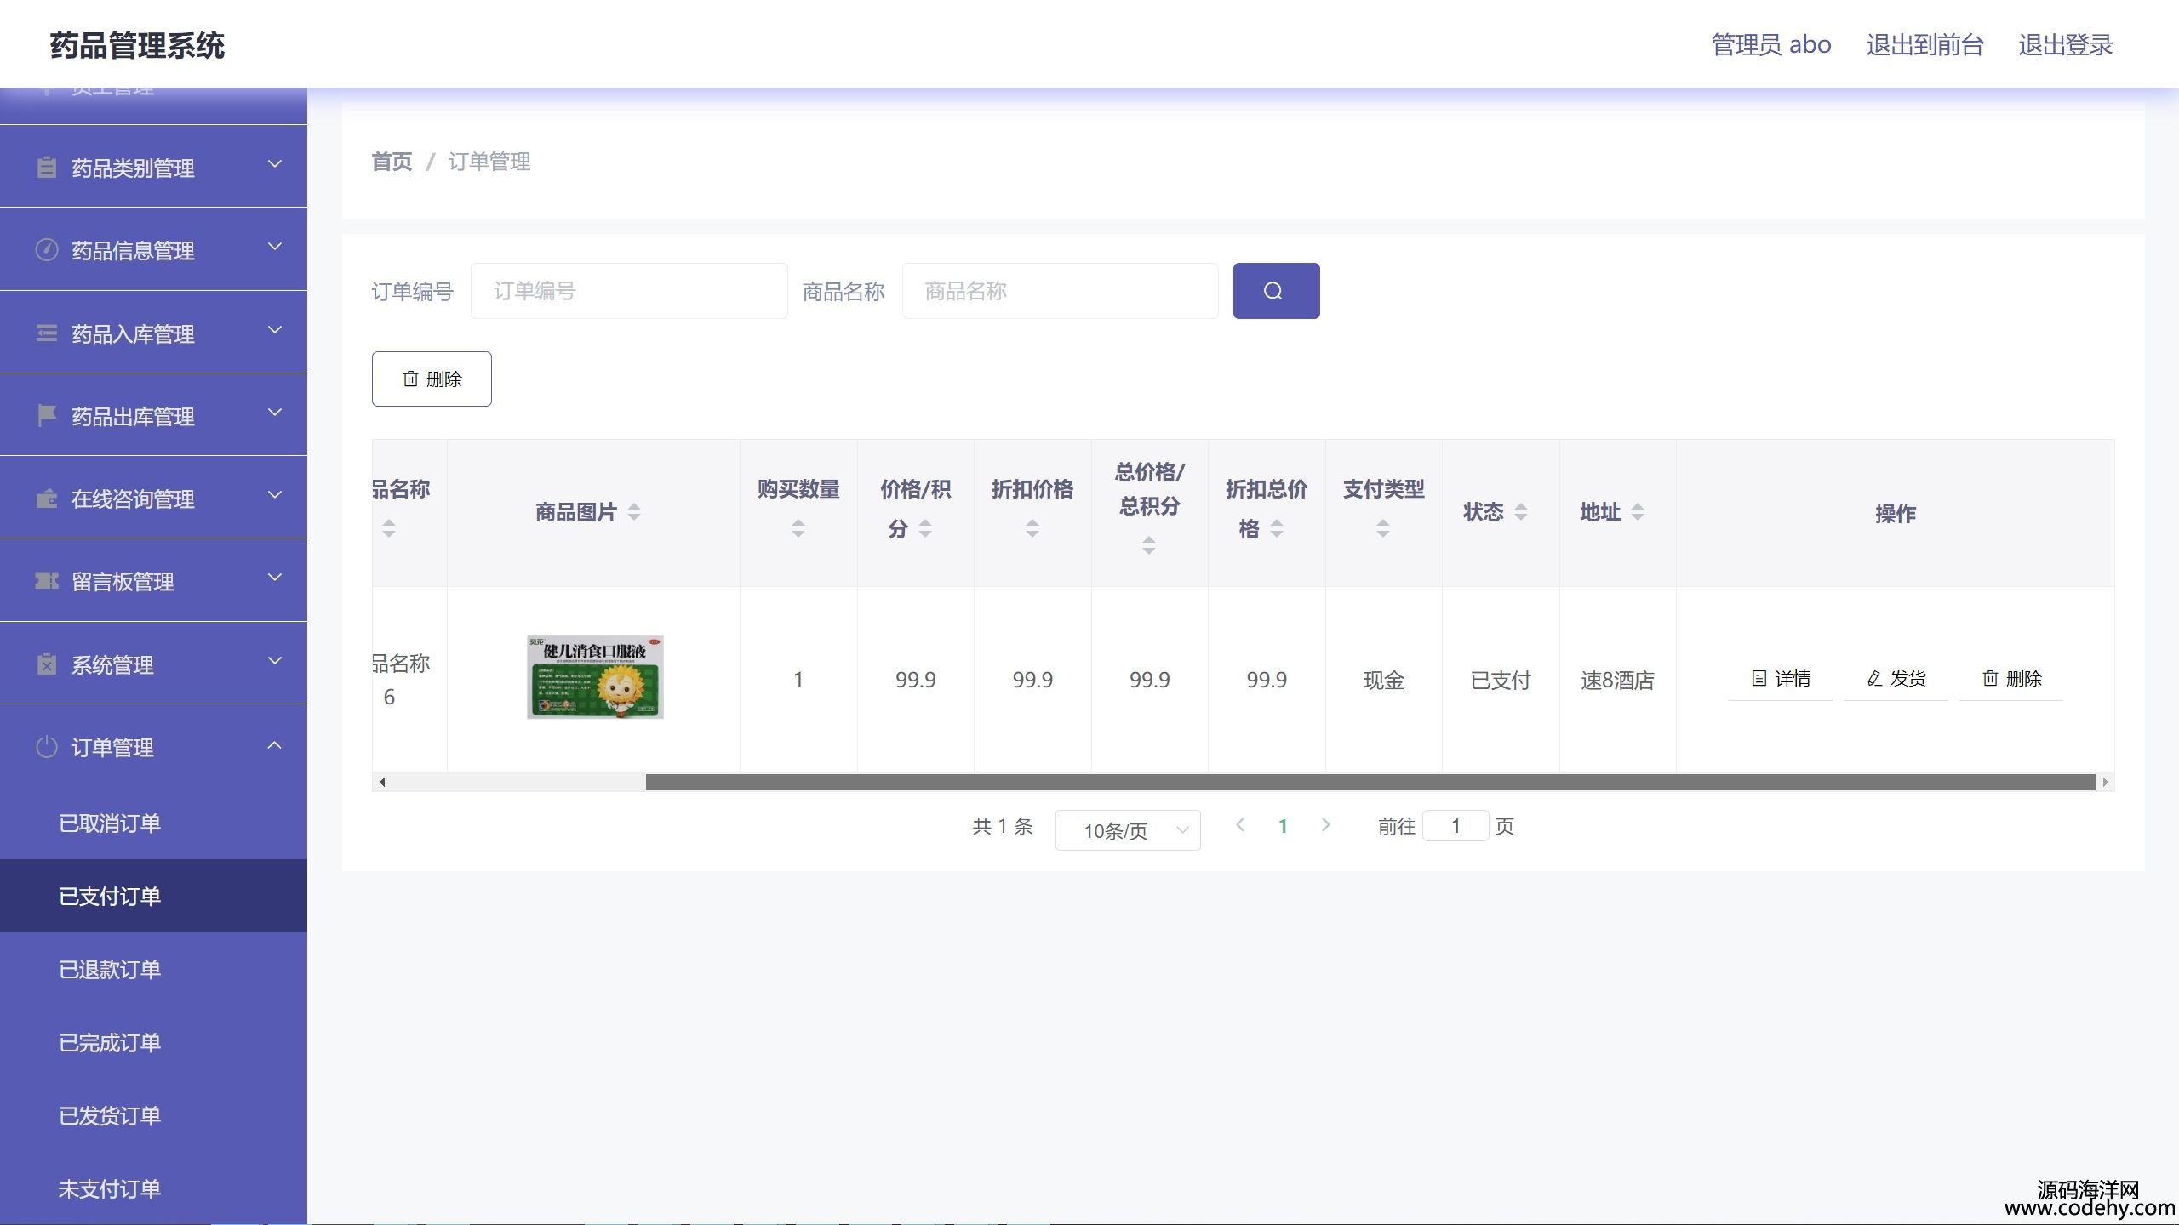The width and height of the screenshot is (2179, 1225).
Task: Click the clipboard icon beside 药品类别管理
Action: [x=47, y=167]
